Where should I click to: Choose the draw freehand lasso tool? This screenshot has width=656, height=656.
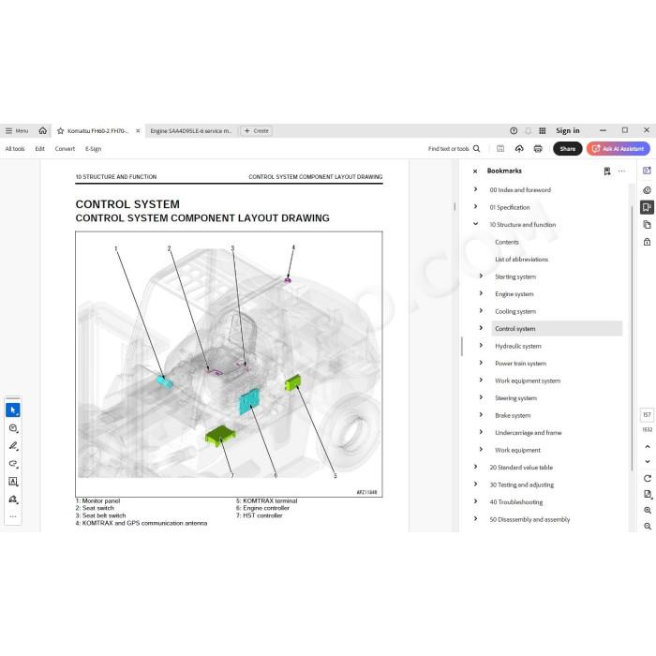13,464
